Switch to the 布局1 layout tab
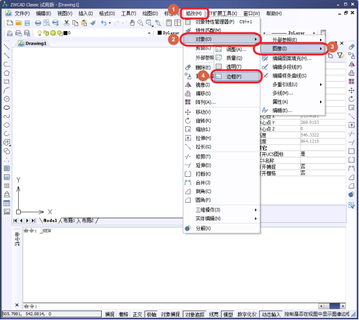The height and width of the screenshot is (320, 359). point(69,221)
